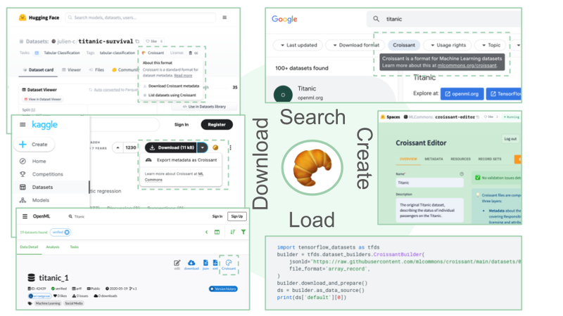Switch to OpenML Analysis tab
The width and height of the screenshot is (563, 316).
pos(52,247)
